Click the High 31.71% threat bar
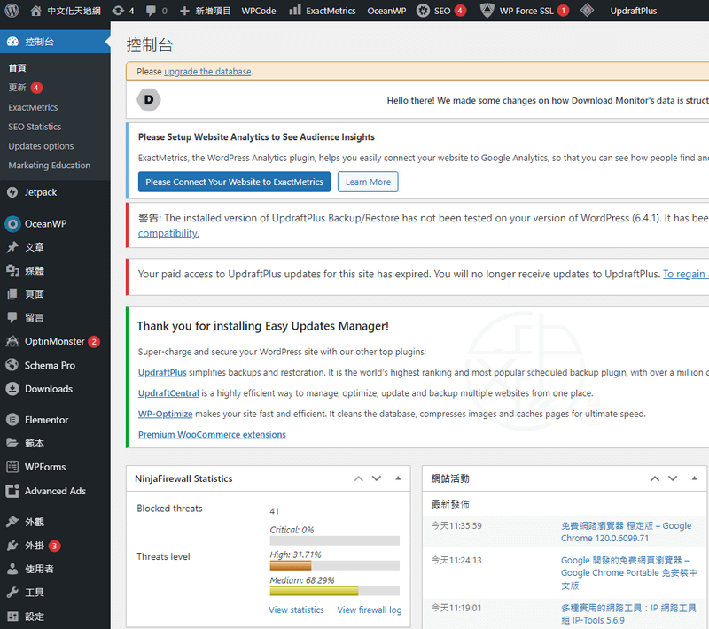This screenshot has width=709, height=629. [x=335, y=565]
